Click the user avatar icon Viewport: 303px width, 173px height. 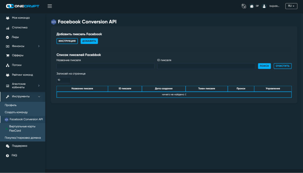tap(264, 6)
